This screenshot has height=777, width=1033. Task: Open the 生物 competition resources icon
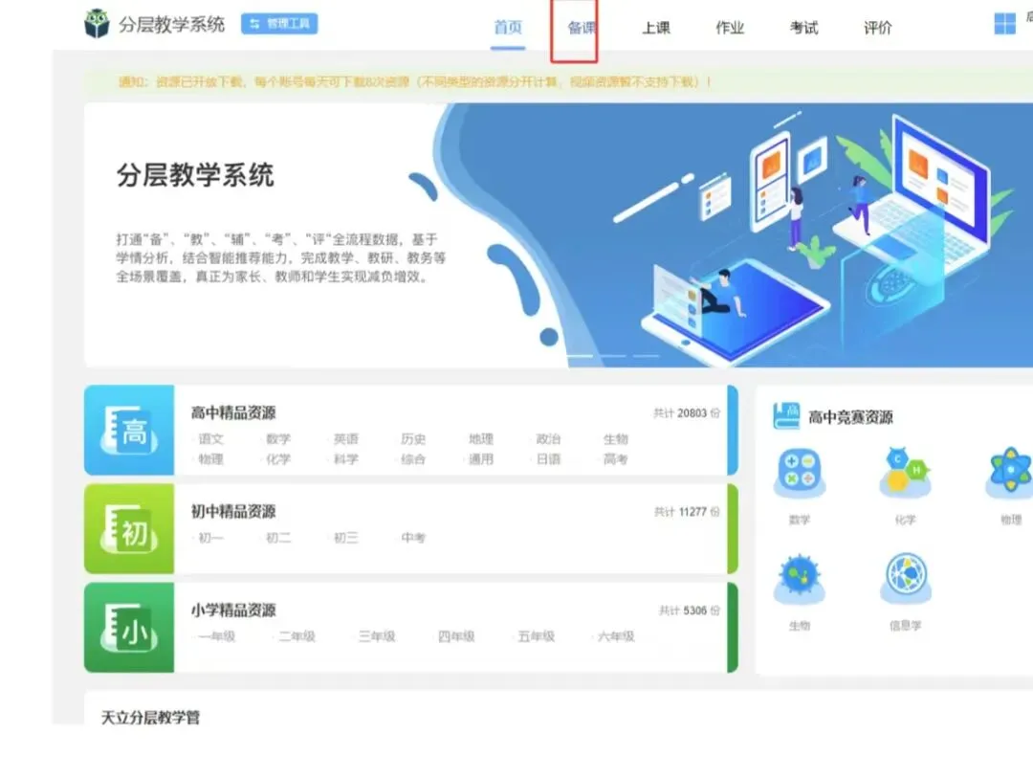tap(800, 574)
